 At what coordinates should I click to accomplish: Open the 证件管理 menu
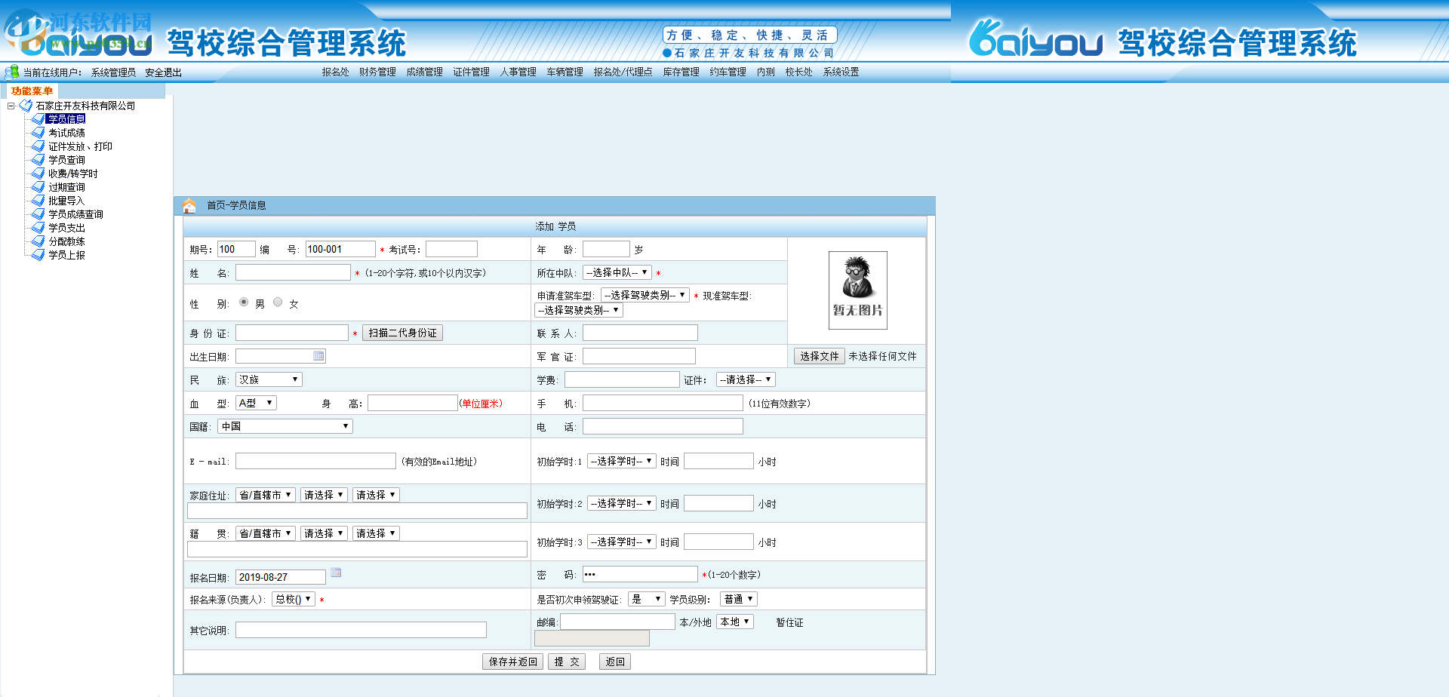[472, 72]
